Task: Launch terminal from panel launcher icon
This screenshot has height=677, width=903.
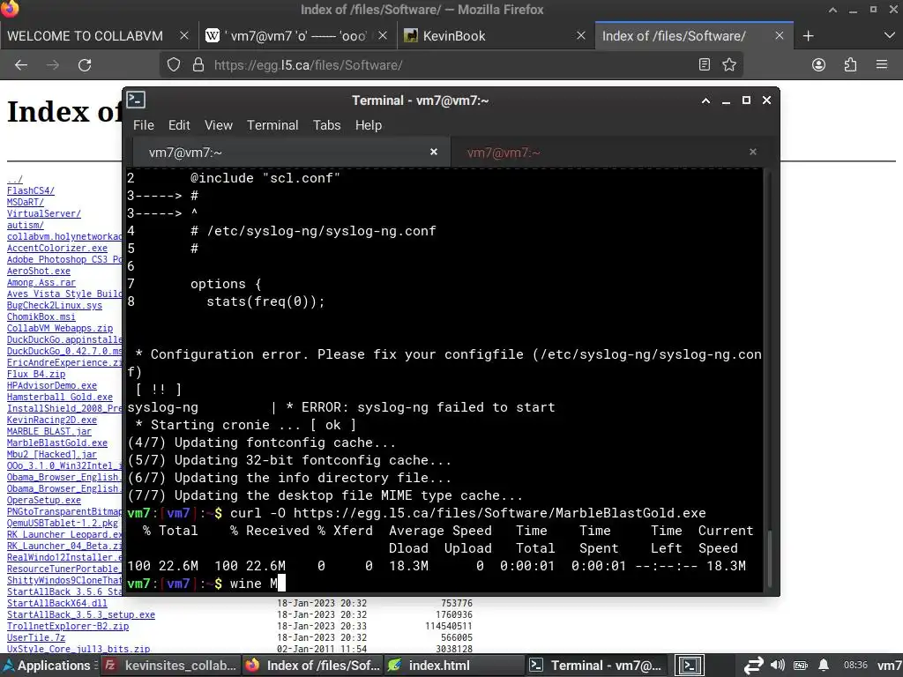Action: point(690,666)
